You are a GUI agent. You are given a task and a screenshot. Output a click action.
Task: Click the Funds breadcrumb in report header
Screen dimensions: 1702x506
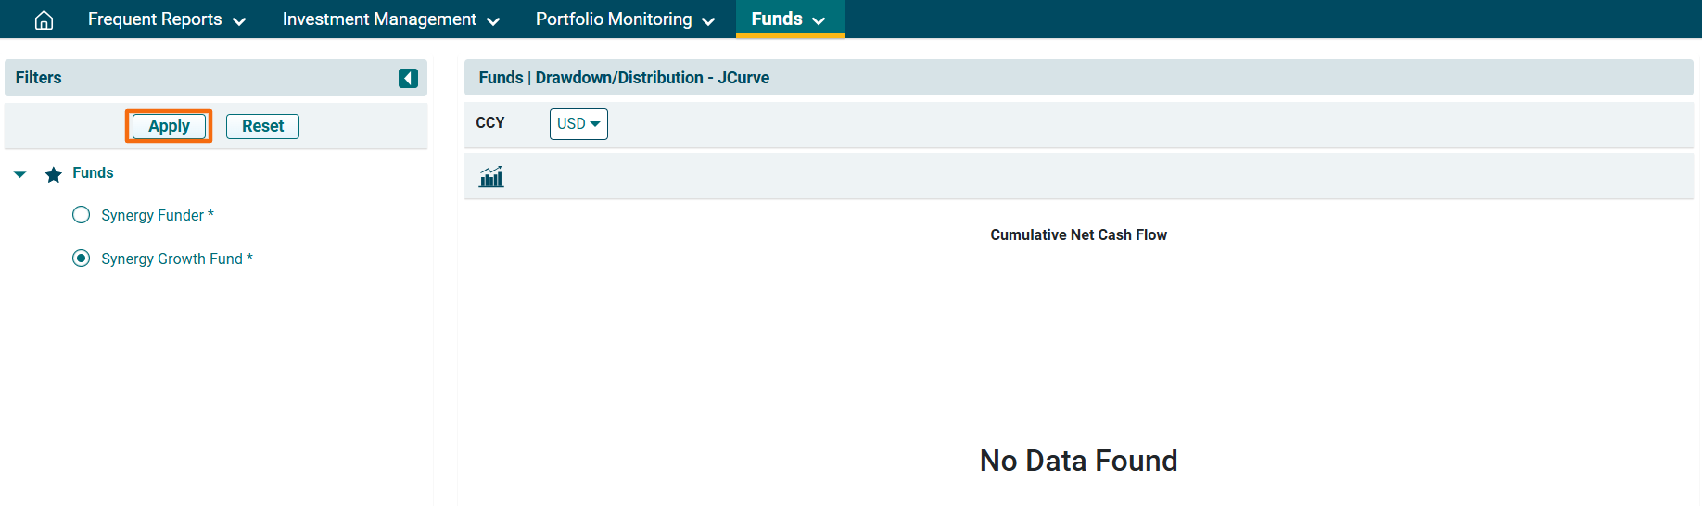tap(501, 78)
